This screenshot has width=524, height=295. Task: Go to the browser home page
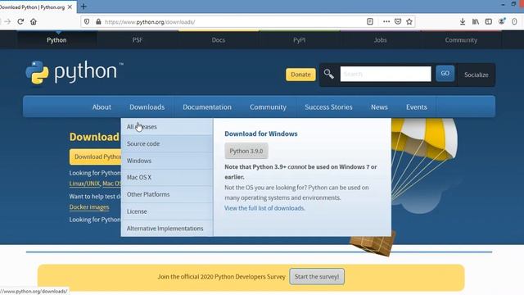click(34, 22)
